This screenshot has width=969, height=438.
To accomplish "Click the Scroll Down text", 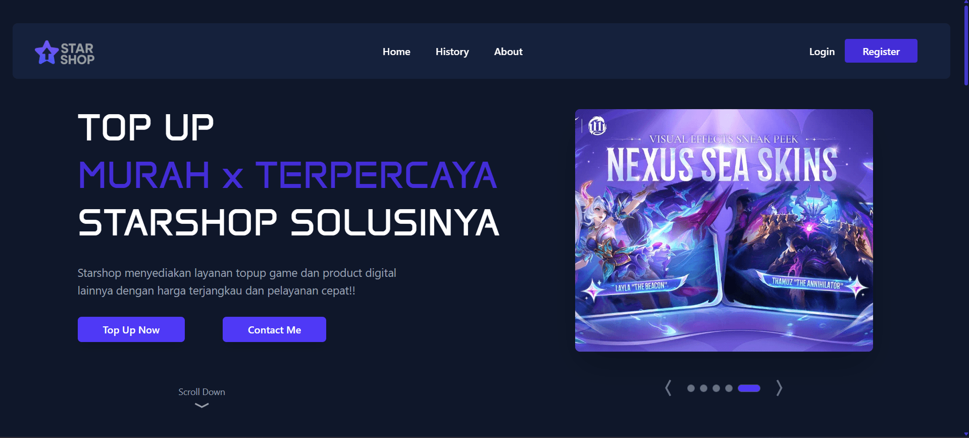I will [201, 392].
